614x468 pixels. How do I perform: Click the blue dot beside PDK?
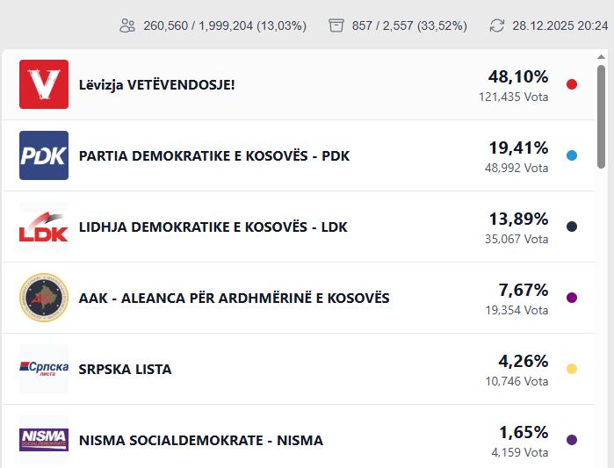coord(572,155)
